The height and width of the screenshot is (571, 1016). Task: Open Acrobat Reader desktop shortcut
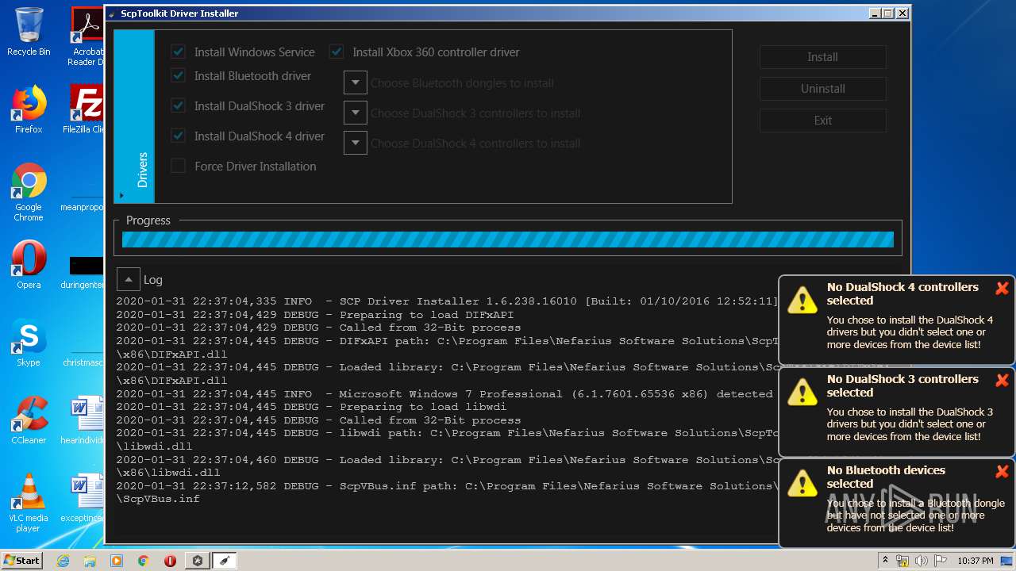87,36
